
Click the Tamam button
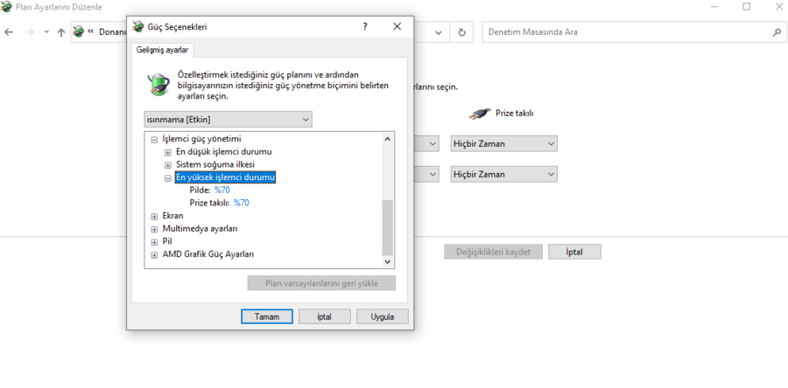pyautogui.click(x=267, y=317)
